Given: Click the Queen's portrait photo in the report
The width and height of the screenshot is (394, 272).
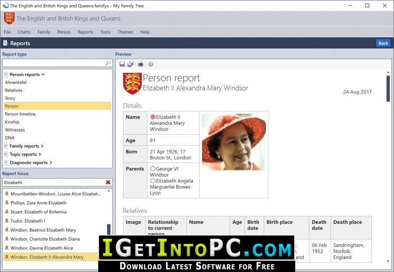Looking at the screenshot, I should click(234, 142).
